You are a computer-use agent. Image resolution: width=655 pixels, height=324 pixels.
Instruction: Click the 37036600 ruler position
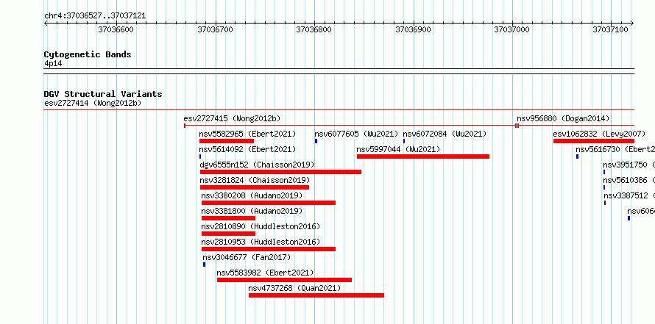pos(116,29)
